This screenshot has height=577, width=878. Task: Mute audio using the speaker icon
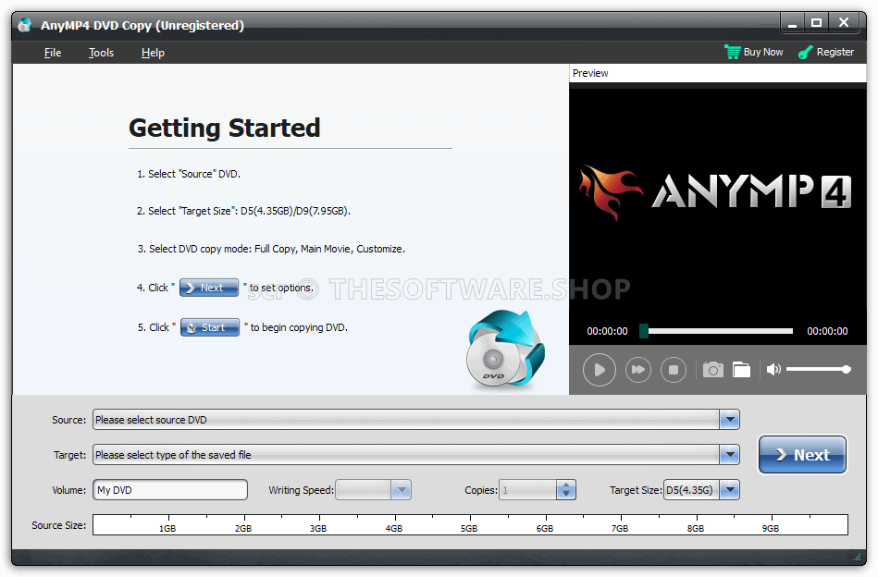[x=773, y=368]
